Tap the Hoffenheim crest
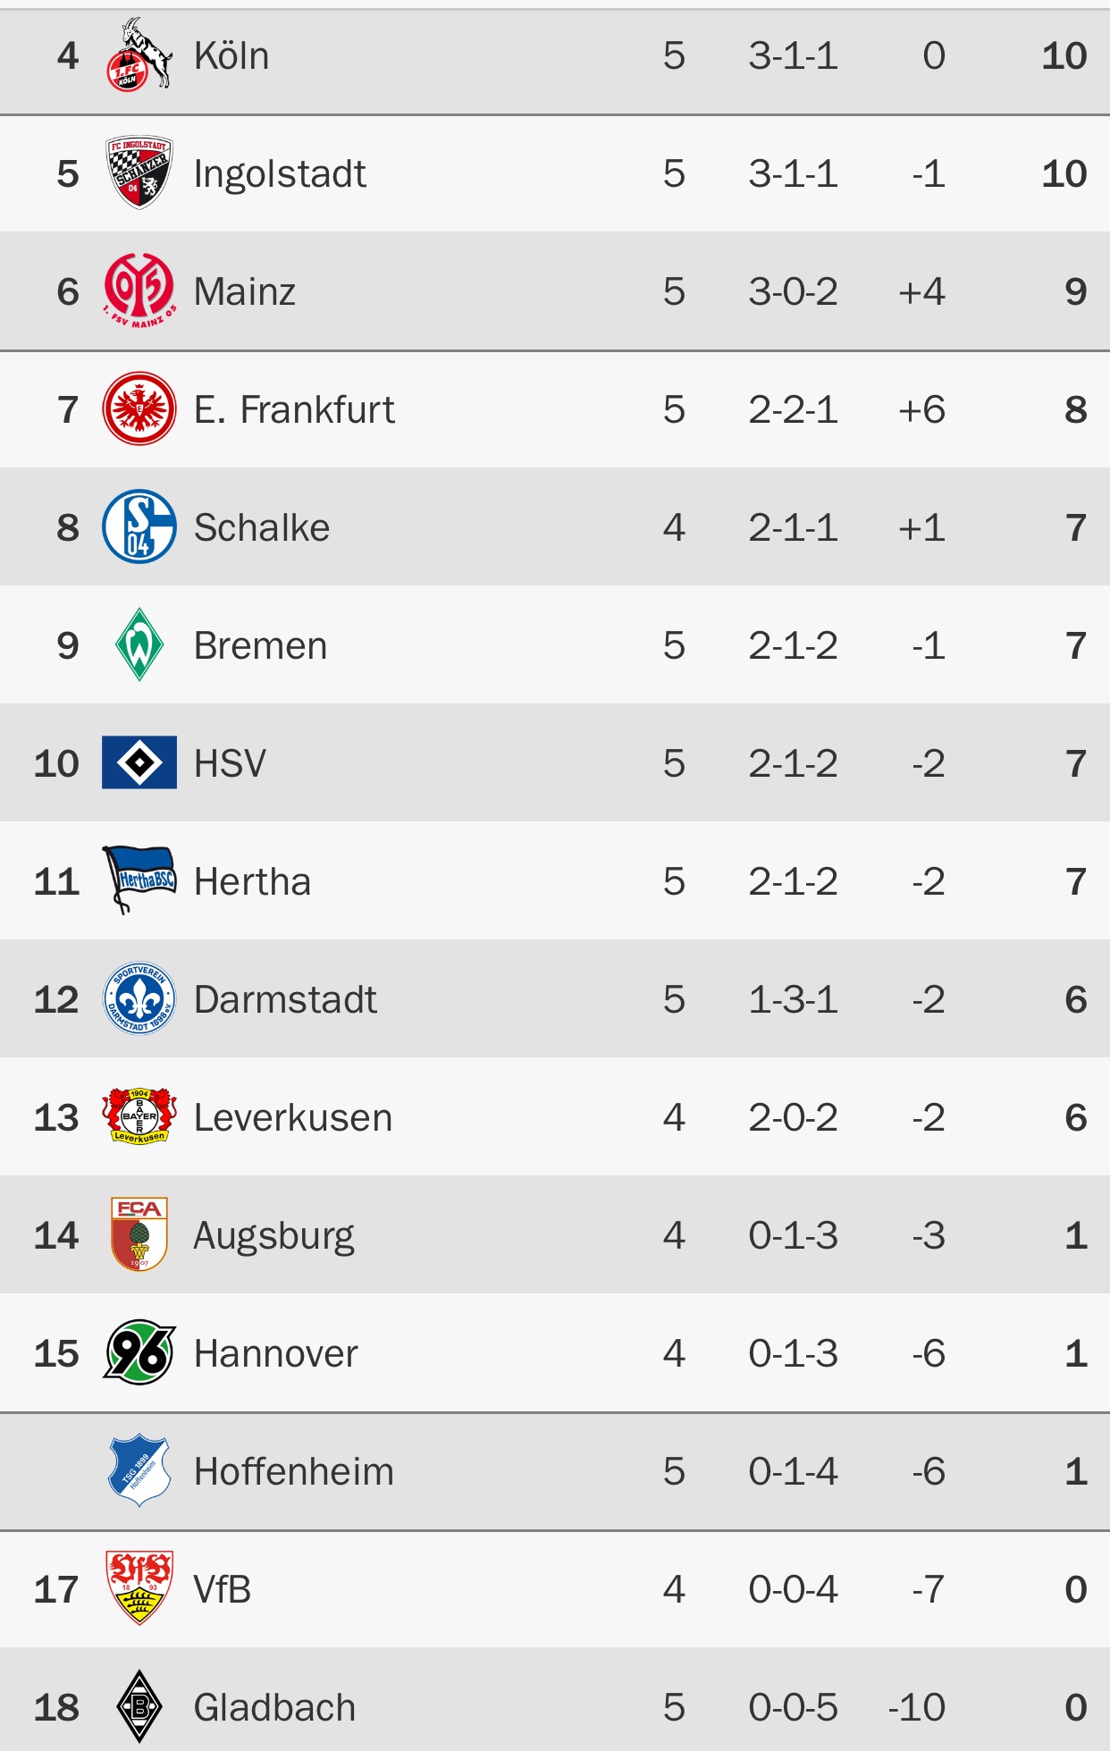Screen dimensions: 1110x1751 [x=139, y=1470]
